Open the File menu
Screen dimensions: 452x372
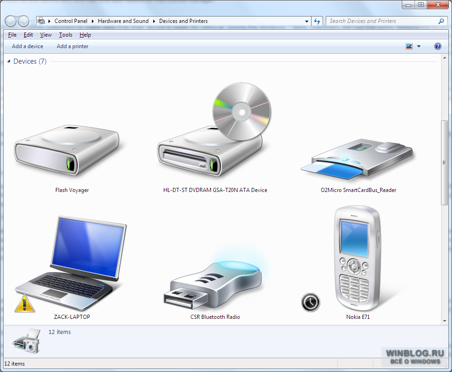[x=12, y=35]
